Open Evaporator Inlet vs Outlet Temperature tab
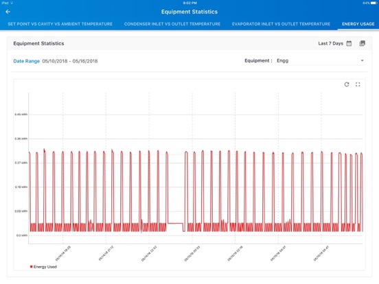Viewport: 379px width, 284px height. point(281,24)
